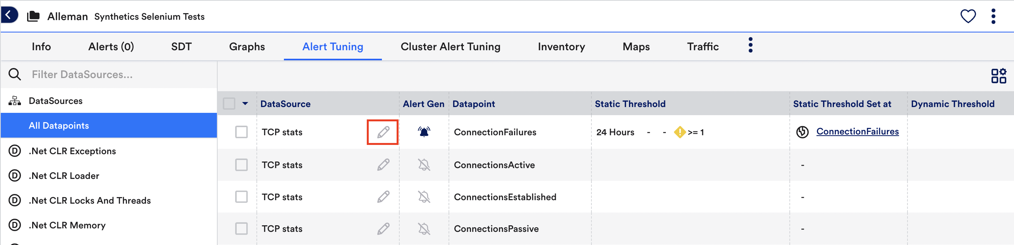Click muted bell for ConnectionsActive
This screenshot has height=245, width=1014.
point(424,165)
